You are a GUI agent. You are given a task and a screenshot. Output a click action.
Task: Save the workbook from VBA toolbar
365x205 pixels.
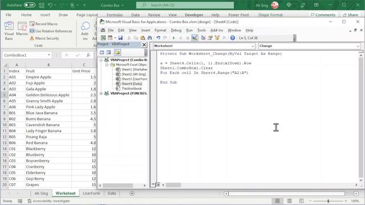120,38
